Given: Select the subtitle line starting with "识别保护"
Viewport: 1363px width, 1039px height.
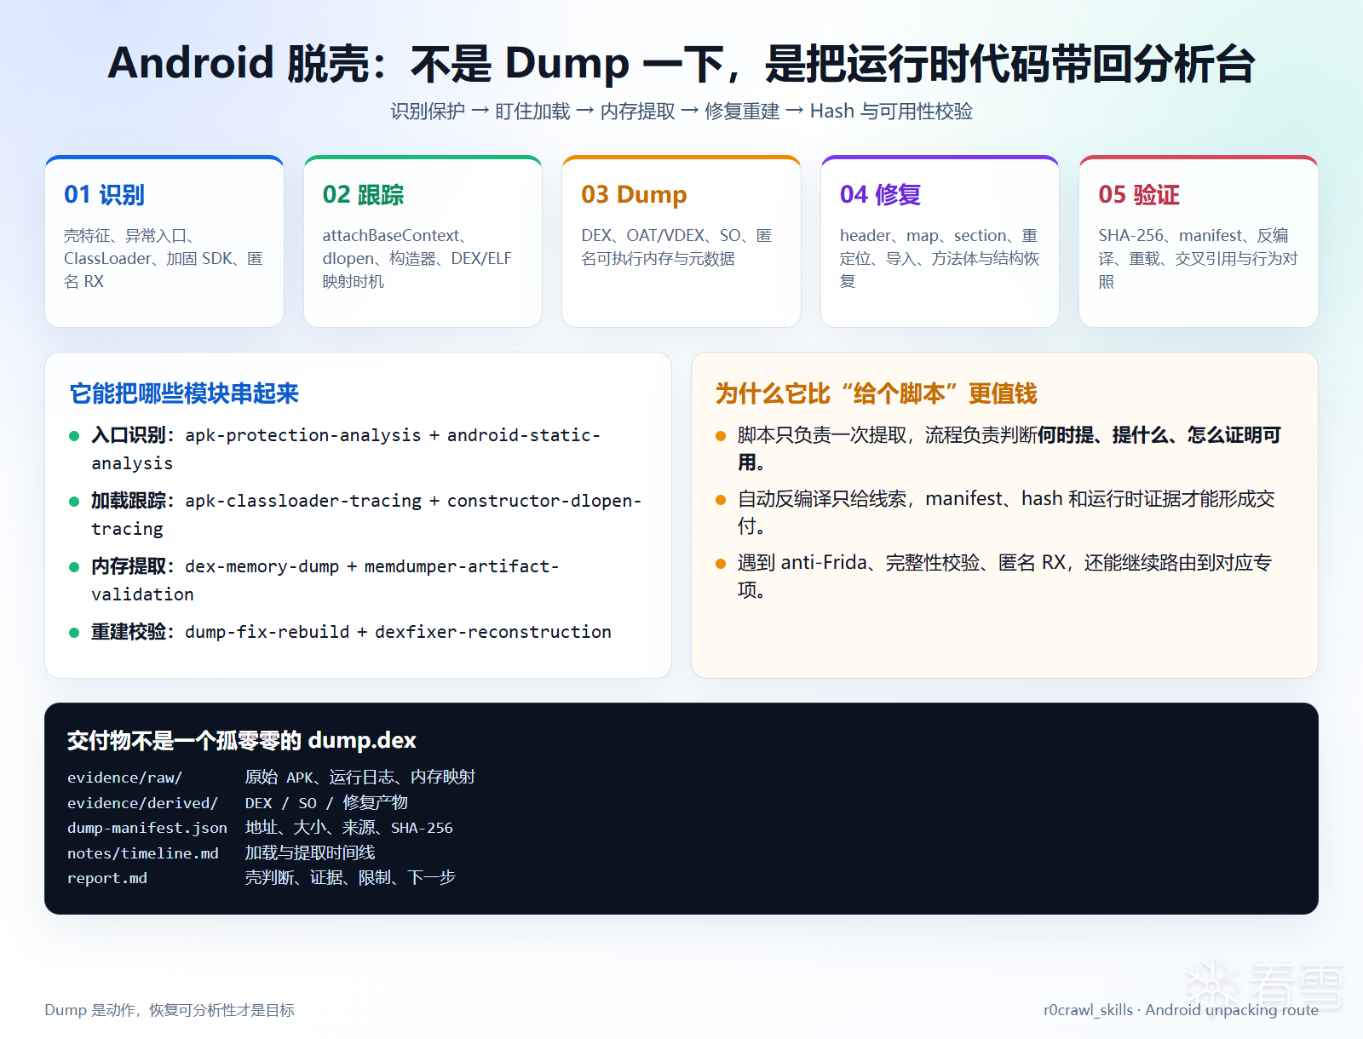Looking at the screenshot, I should [681, 112].
